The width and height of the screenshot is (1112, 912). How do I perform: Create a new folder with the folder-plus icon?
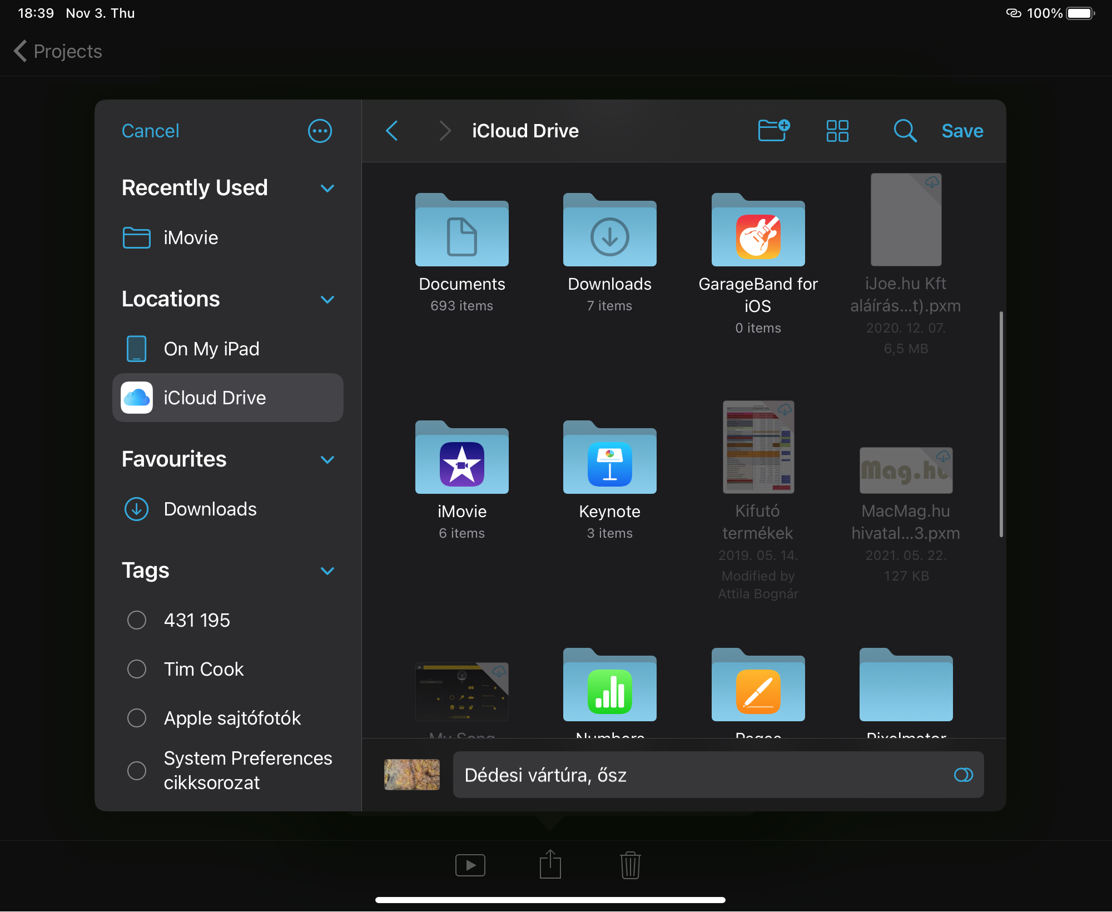click(x=773, y=131)
